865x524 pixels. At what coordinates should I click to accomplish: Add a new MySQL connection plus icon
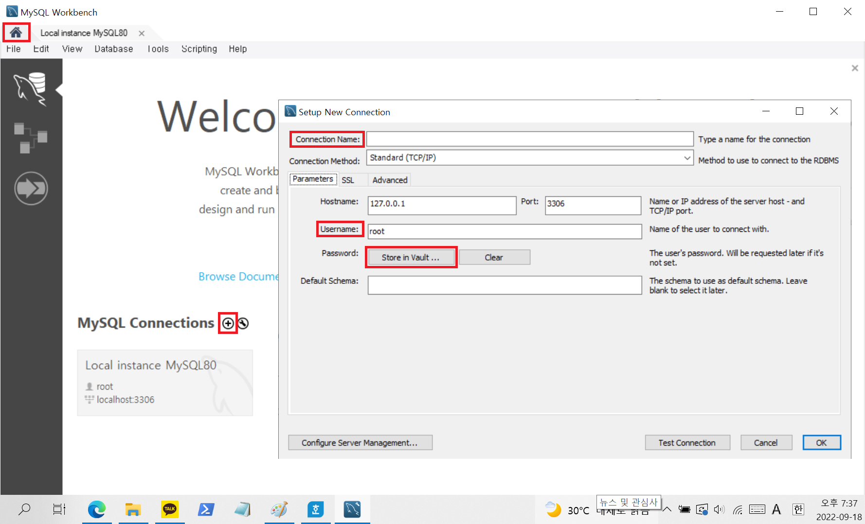(x=228, y=323)
